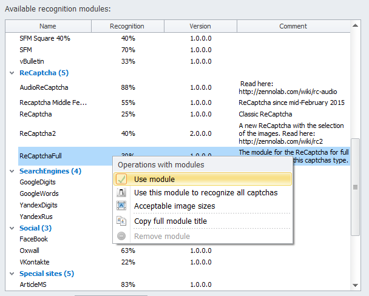Click the SearchEngines (4) group title

point(50,171)
